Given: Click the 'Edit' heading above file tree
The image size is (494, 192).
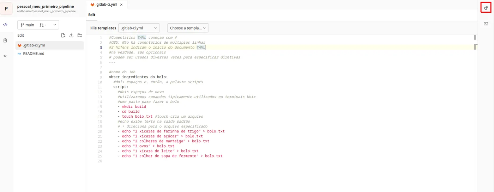Looking at the screenshot, I should 21,35.
